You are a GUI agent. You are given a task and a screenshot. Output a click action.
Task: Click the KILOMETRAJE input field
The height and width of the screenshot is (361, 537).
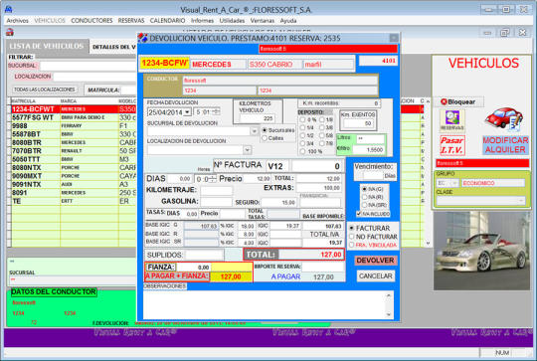(x=217, y=190)
